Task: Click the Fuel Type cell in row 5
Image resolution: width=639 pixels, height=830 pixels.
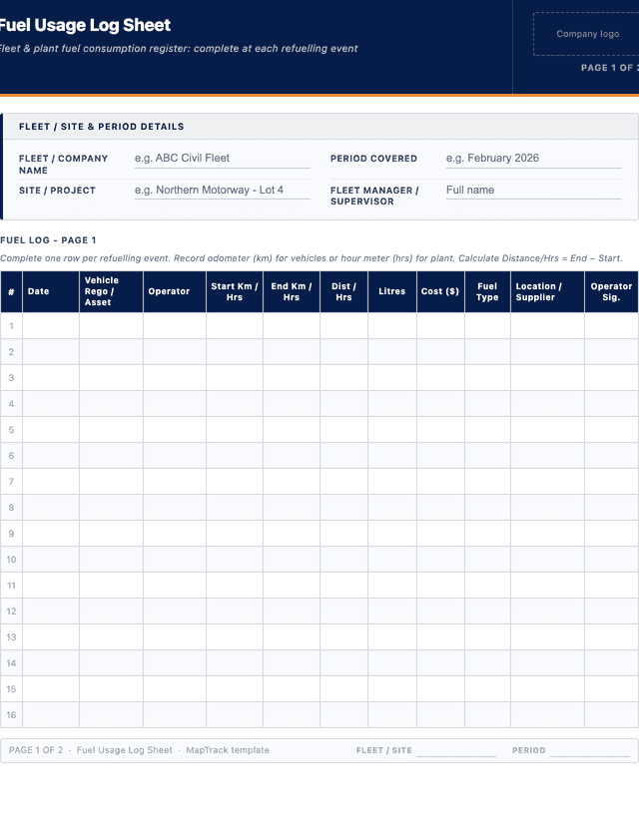Action: pos(487,430)
